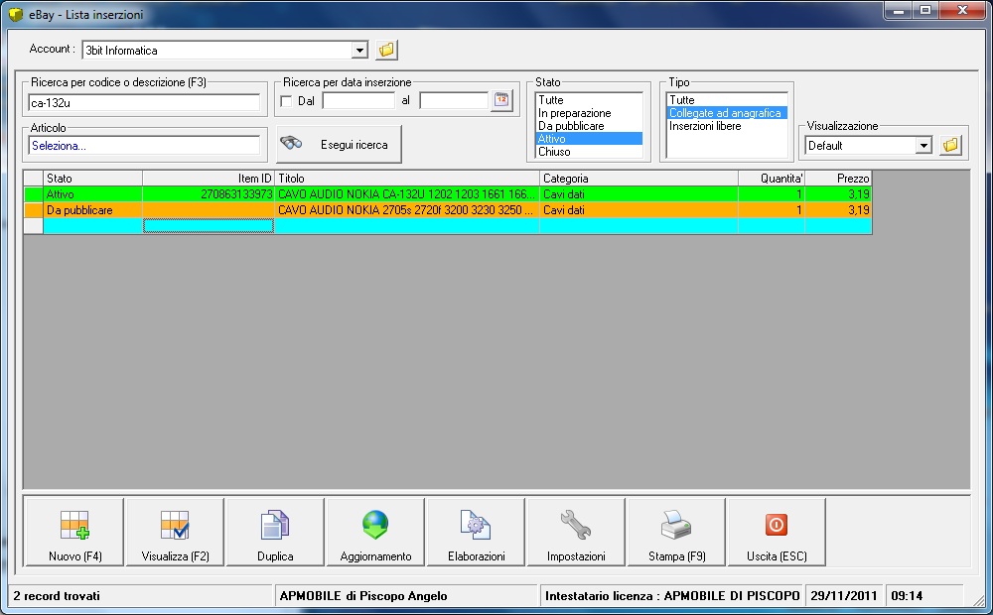Screen dimensions: 993x615
Task: Click Cavi dati category in Da pubblicare row
Action: click(x=638, y=210)
